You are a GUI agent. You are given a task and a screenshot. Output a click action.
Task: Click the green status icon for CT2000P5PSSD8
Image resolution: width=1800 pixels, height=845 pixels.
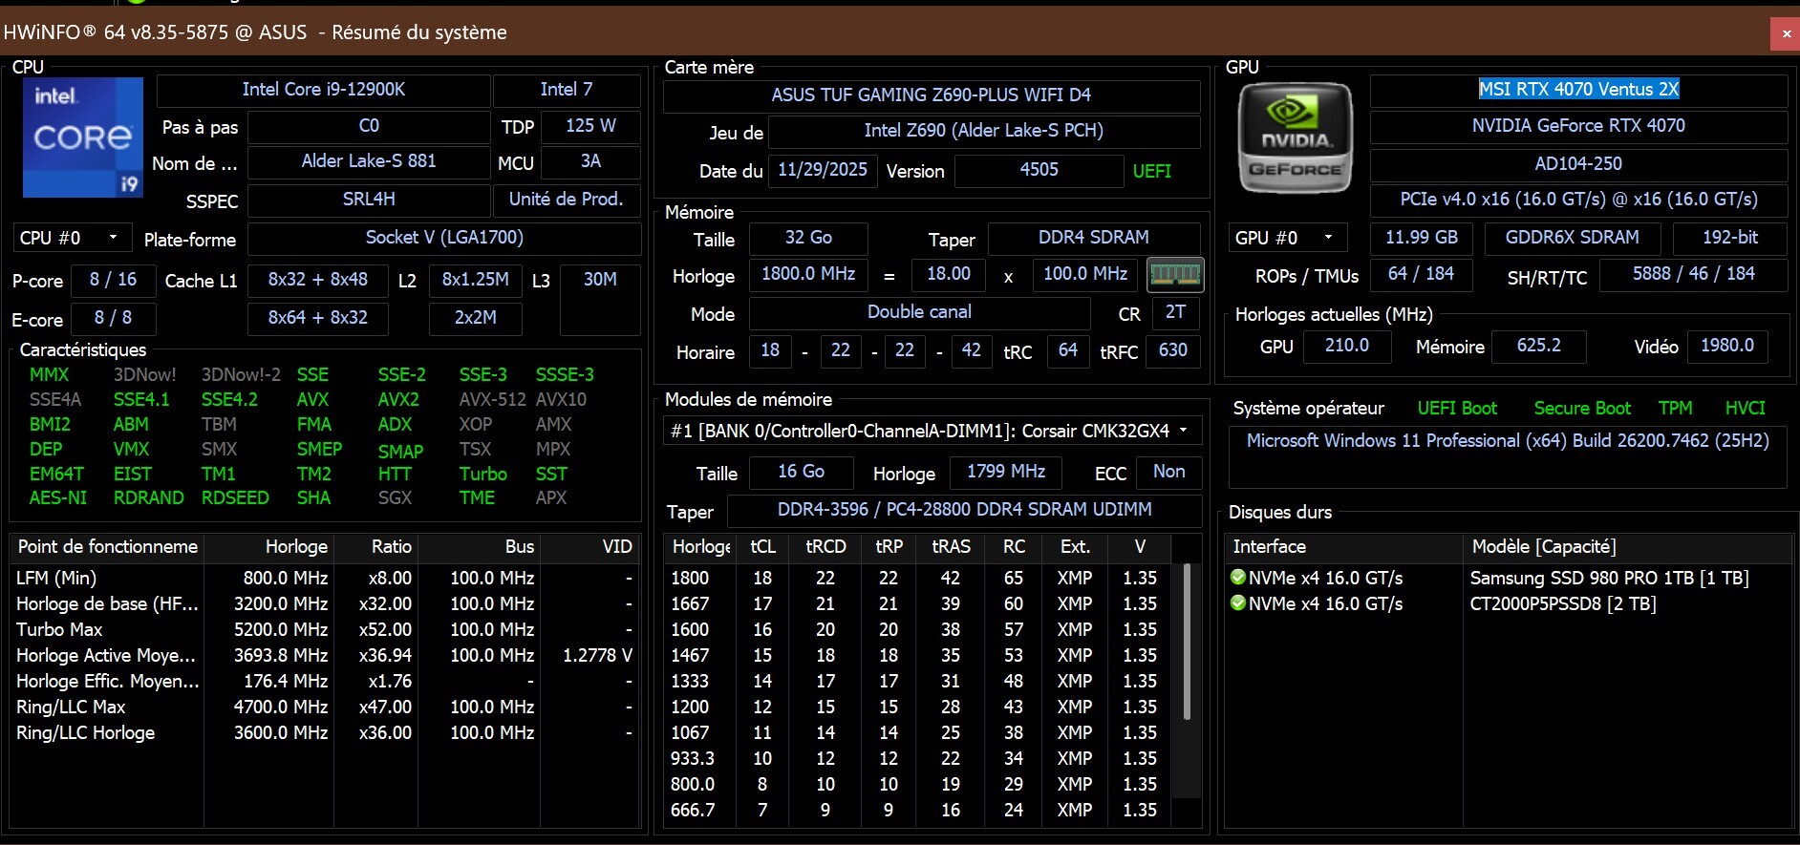click(x=1238, y=602)
